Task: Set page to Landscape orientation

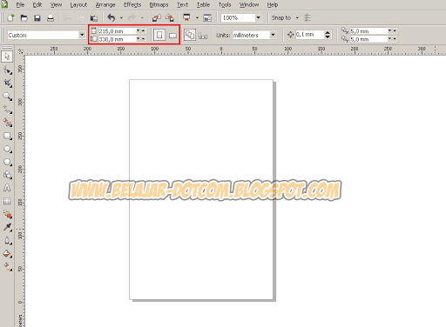Action: (x=172, y=35)
